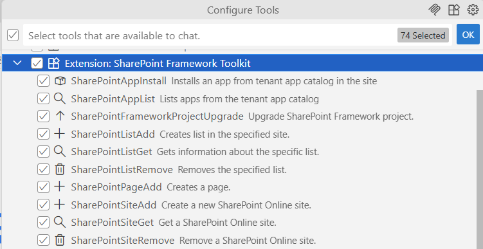Screen dimensions: 483x249
Task: Click description 'Get a SharePoint Online site.'
Action: click(217, 223)
